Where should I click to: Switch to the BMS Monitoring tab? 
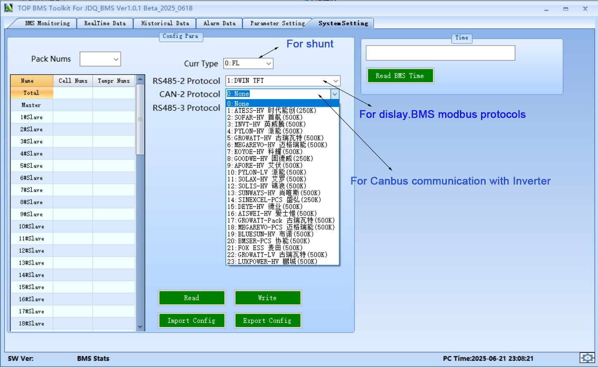point(47,24)
